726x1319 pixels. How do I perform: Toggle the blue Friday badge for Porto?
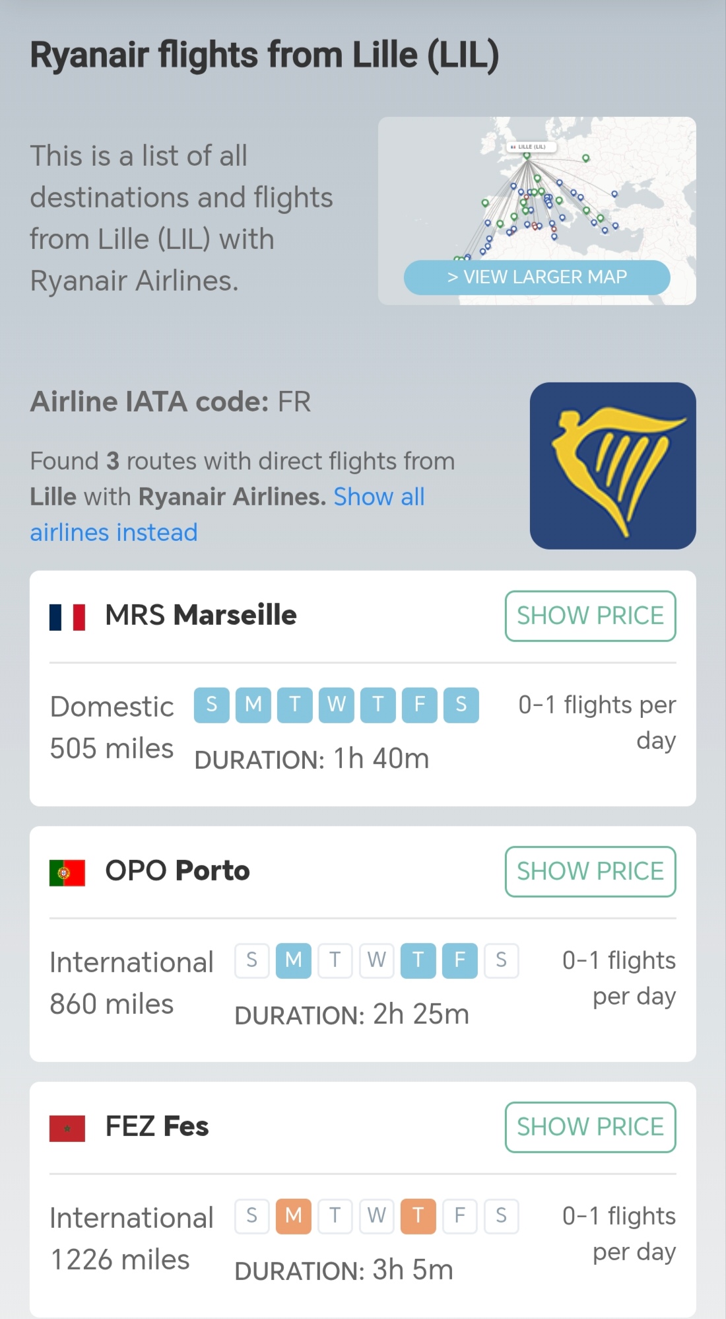click(x=460, y=960)
